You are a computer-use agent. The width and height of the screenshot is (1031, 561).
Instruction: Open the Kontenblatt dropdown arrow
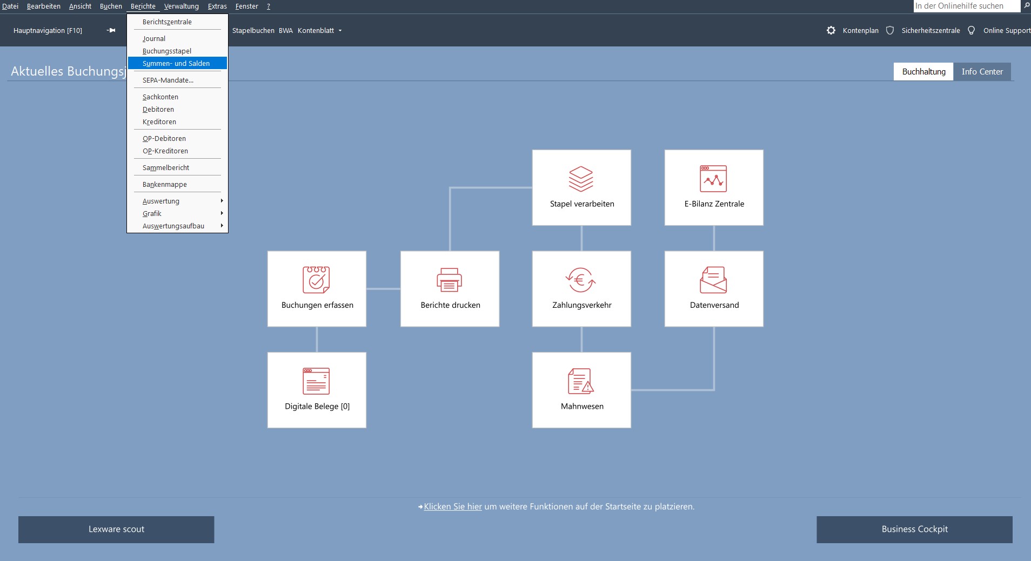pos(340,31)
